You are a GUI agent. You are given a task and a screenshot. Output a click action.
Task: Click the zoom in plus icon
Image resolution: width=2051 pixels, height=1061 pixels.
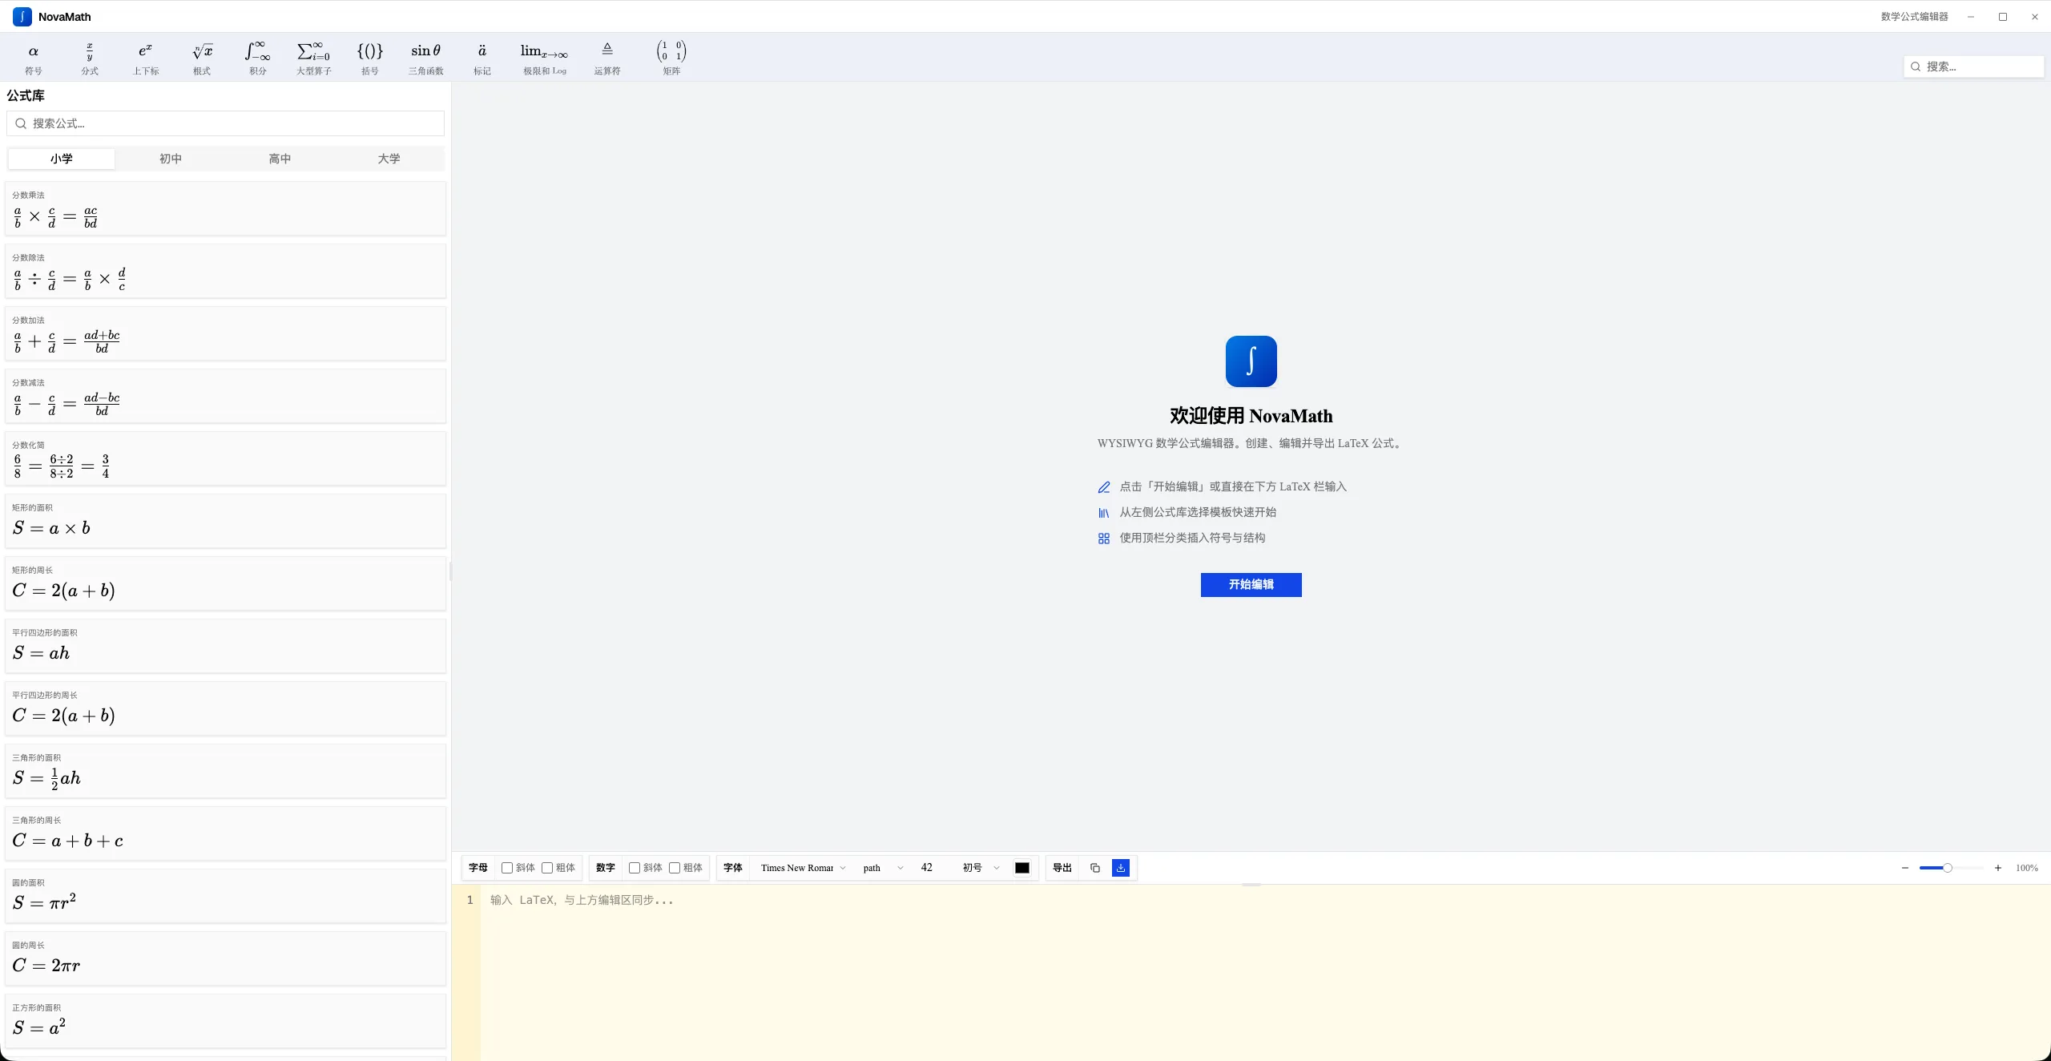pyautogui.click(x=1998, y=868)
